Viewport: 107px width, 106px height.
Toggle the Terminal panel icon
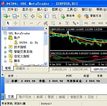[47, 16]
